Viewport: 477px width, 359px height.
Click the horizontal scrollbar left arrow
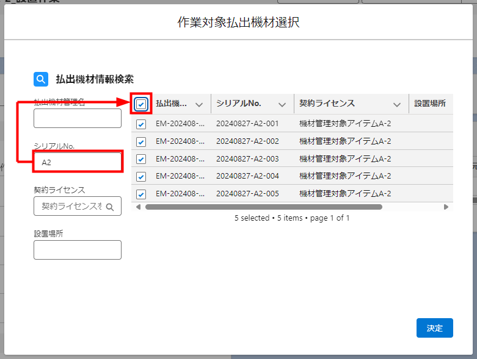(x=138, y=207)
